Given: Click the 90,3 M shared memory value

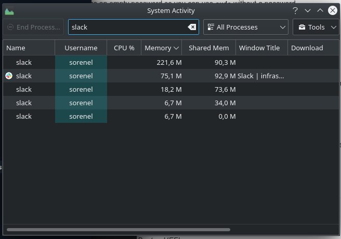Looking at the screenshot, I should pos(225,62).
